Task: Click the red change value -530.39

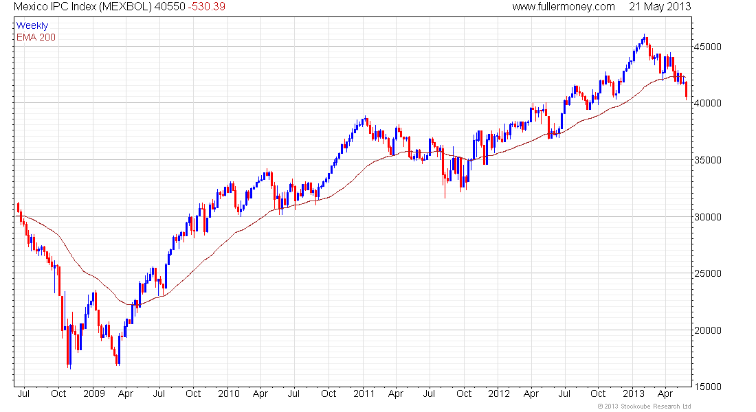Action: [x=206, y=7]
